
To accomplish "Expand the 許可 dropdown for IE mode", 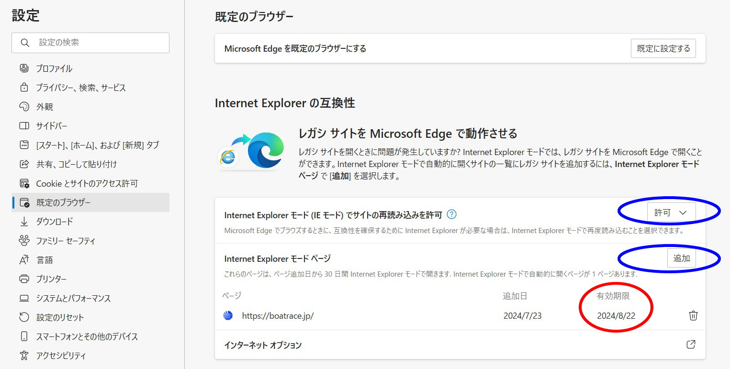I will tap(671, 213).
